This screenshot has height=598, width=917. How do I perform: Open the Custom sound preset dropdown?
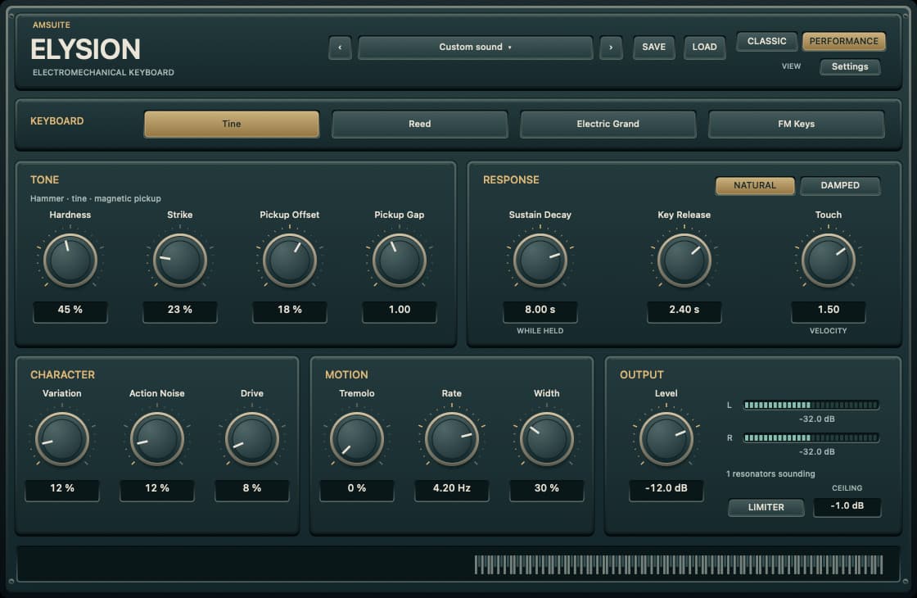click(x=475, y=48)
